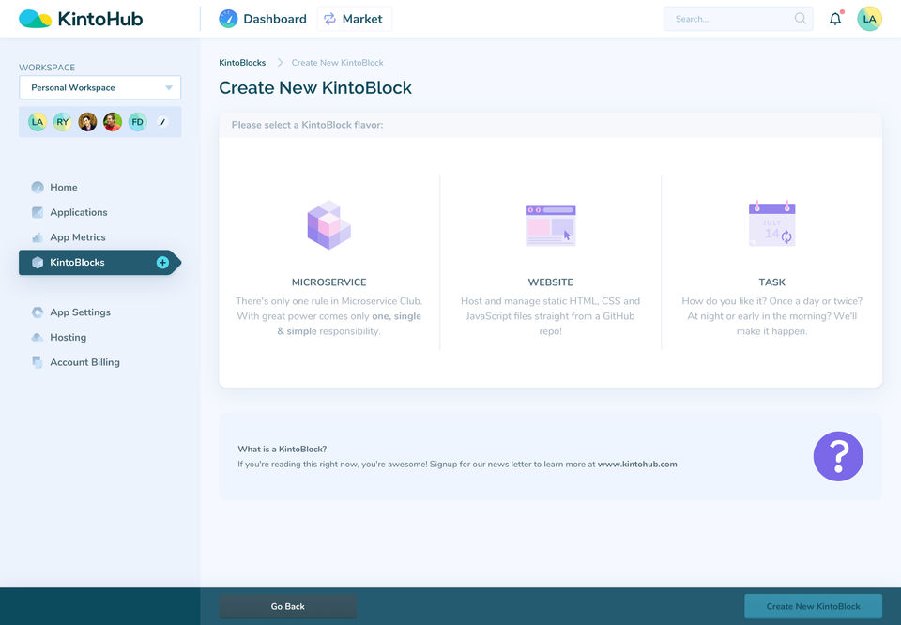
Task: Click the static HTML, CSS description text
Action: (x=551, y=316)
